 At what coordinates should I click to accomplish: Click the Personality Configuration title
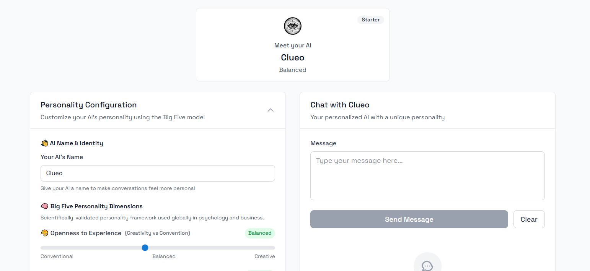tap(88, 105)
